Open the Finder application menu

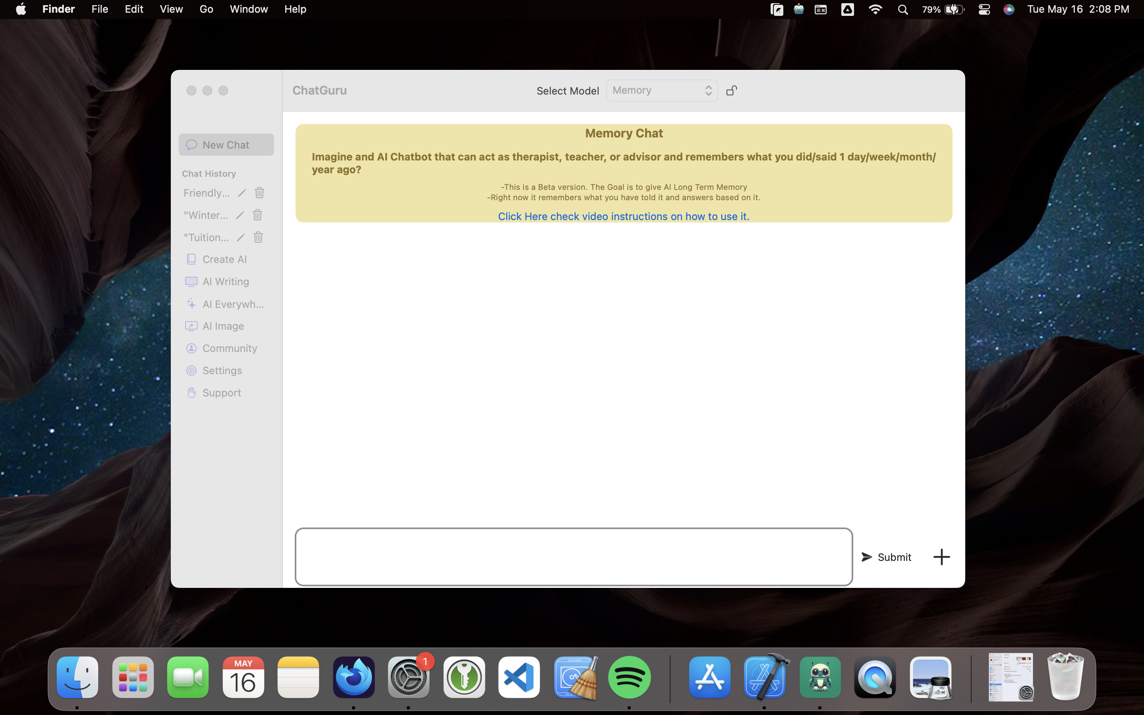[x=59, y=9]
